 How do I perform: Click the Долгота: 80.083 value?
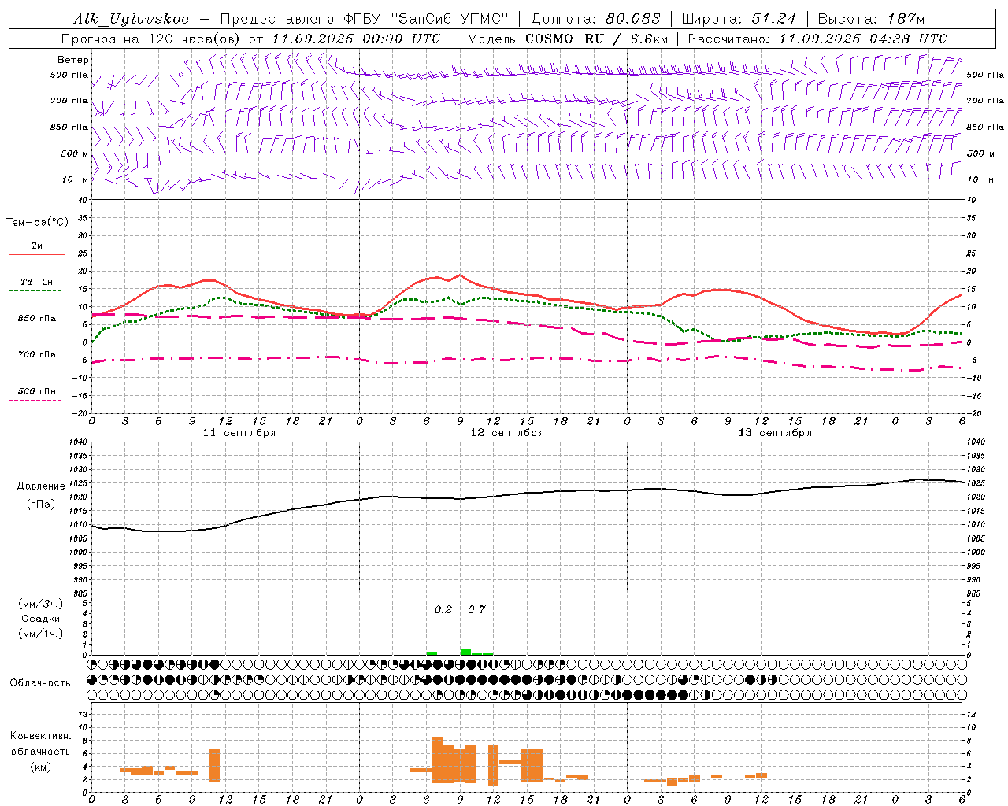596,19
